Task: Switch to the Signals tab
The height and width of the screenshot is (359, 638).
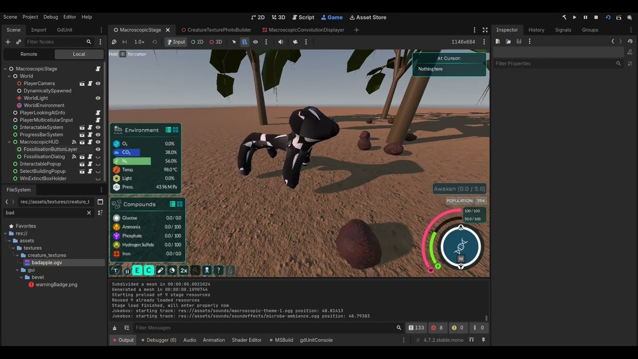Action: click(x=563, y=30)
